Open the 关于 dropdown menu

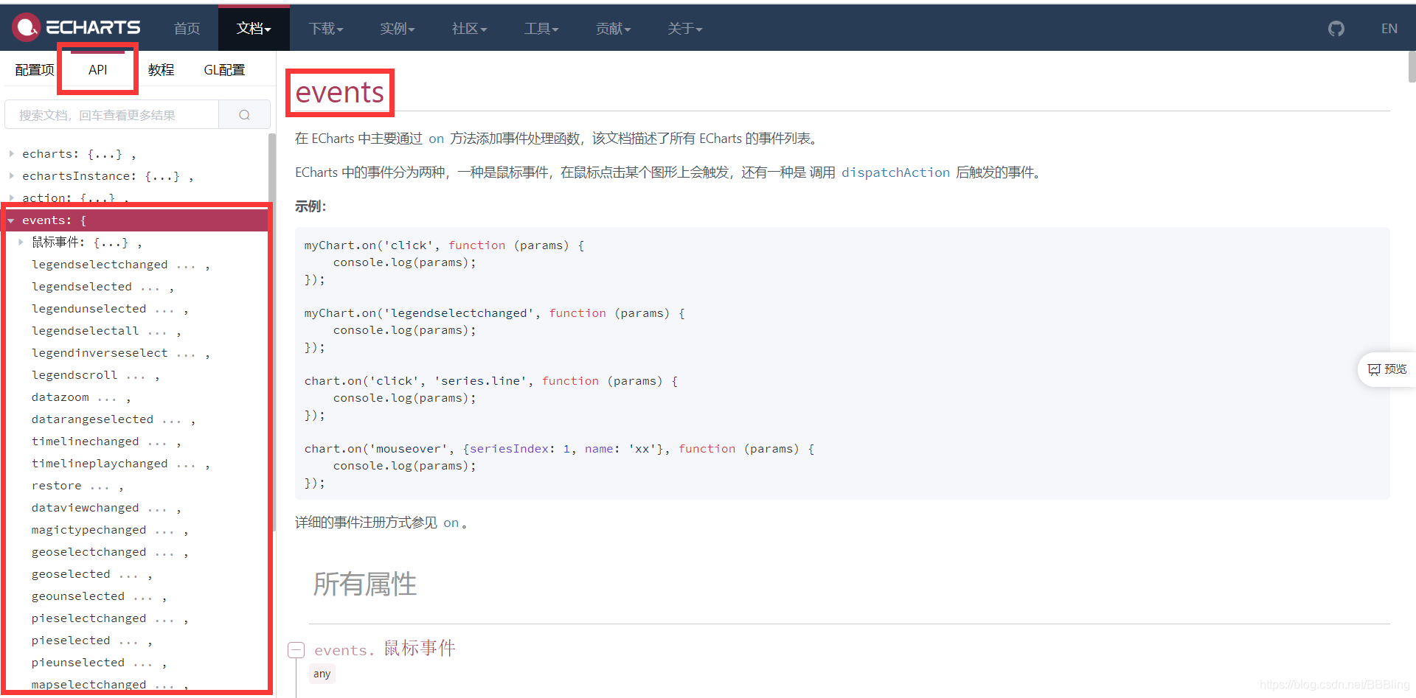pyautogui.click(x=684, y=29)
